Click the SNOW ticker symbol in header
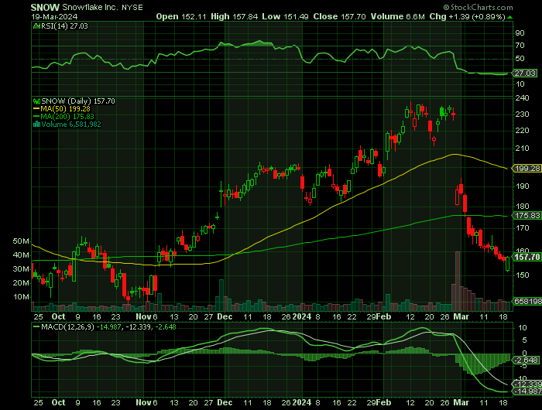The width and height of the screenshot is (542, 410). tap(44, 5)
